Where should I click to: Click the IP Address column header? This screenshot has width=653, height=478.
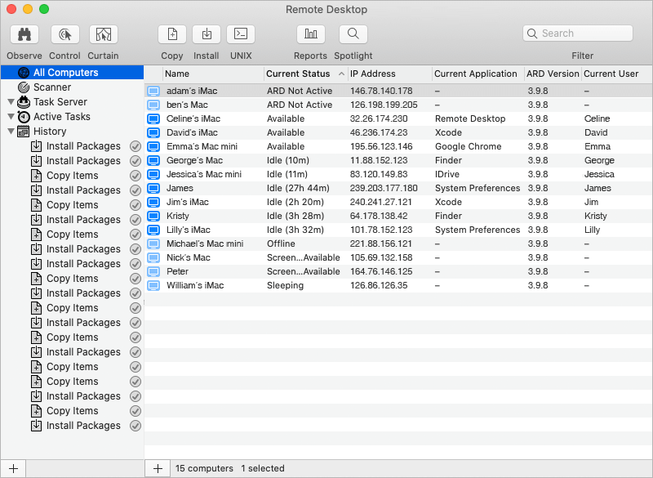pyautogui.click(x=372, y=74)
